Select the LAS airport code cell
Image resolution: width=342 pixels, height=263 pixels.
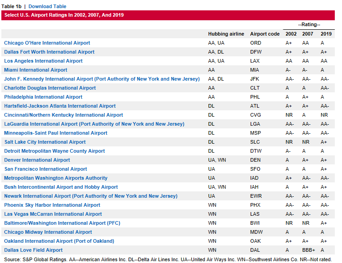tap(255, 214)
